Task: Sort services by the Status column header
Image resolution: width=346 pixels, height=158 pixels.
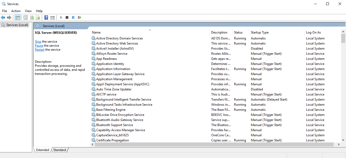Action: coord(238,32)
